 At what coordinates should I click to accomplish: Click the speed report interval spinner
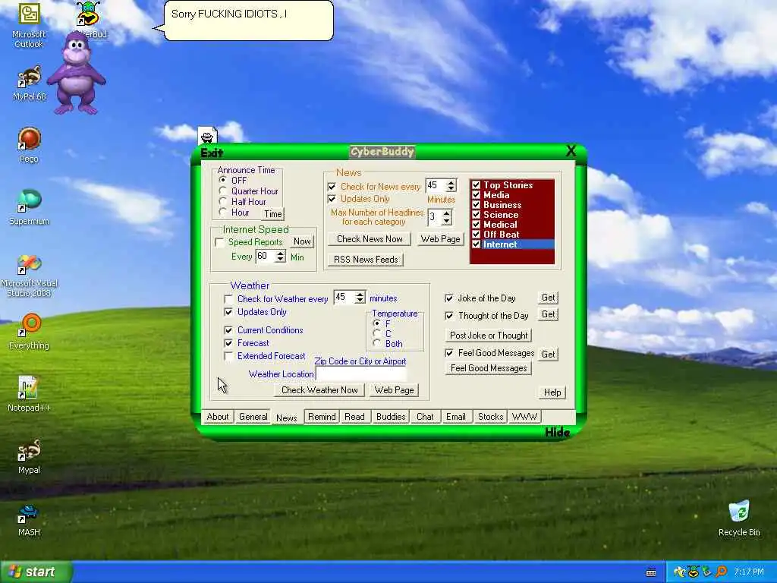280,257
